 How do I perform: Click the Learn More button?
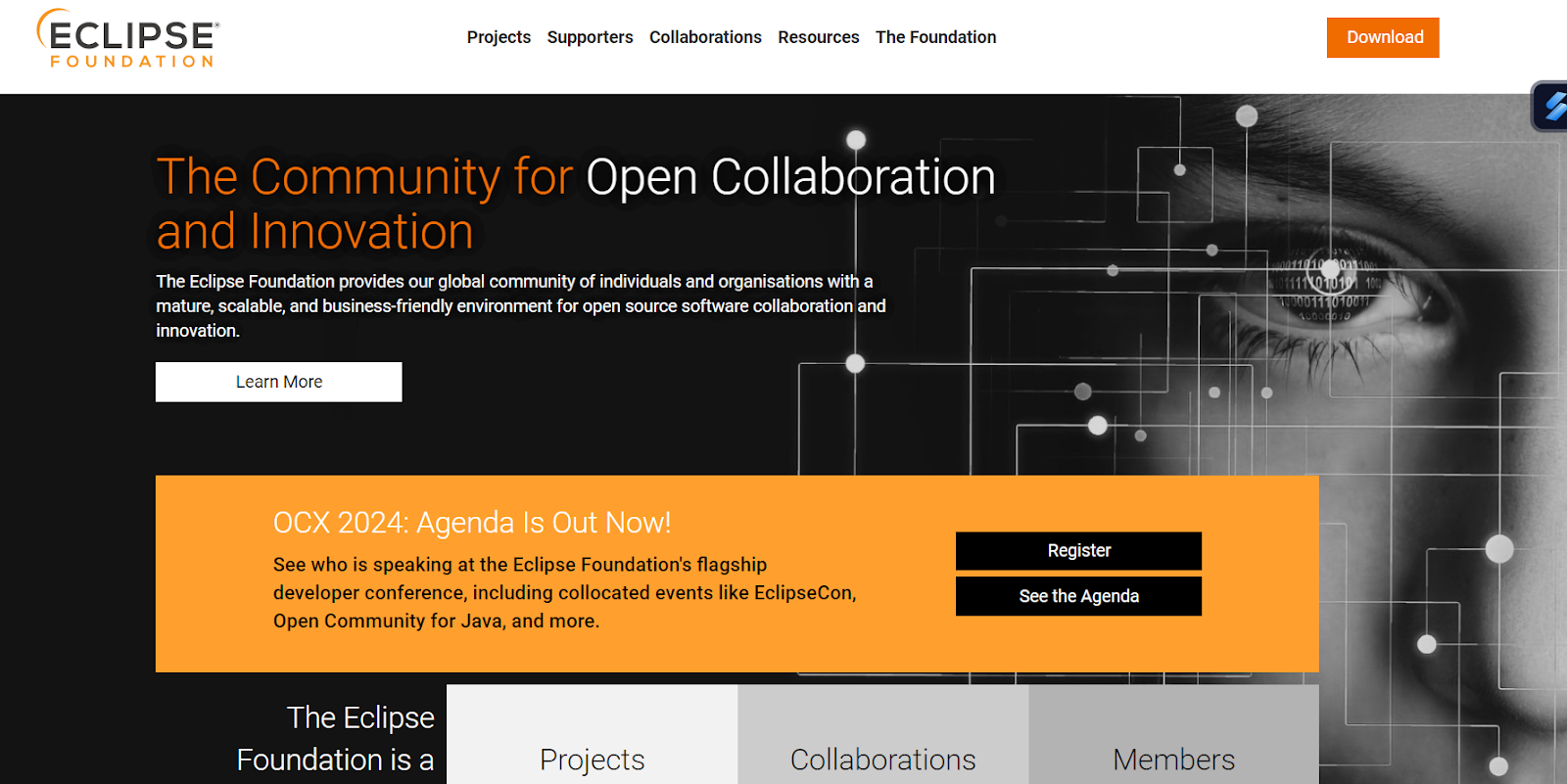click(x=279, y=382)
